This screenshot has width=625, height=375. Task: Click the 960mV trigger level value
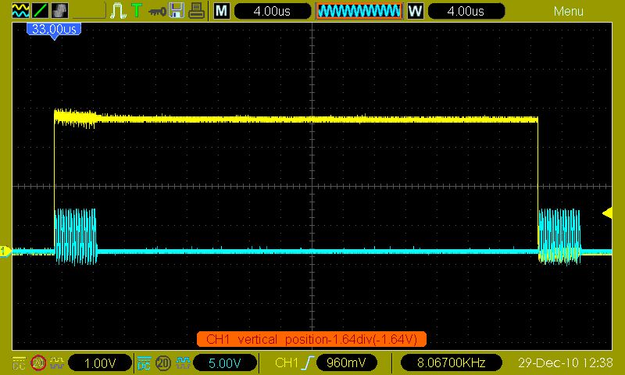pyautogui.click(x=346, y=363)
